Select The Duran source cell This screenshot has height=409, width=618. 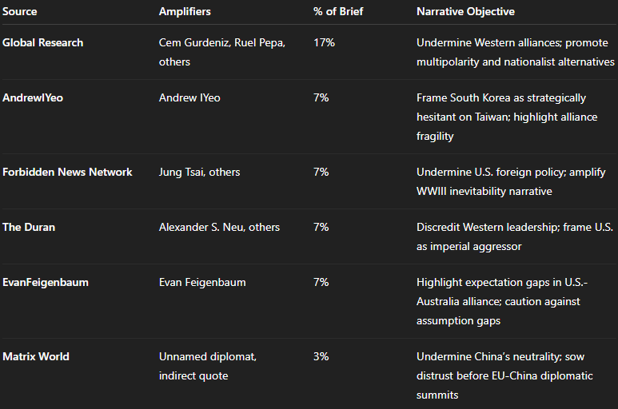coord(29,227)
